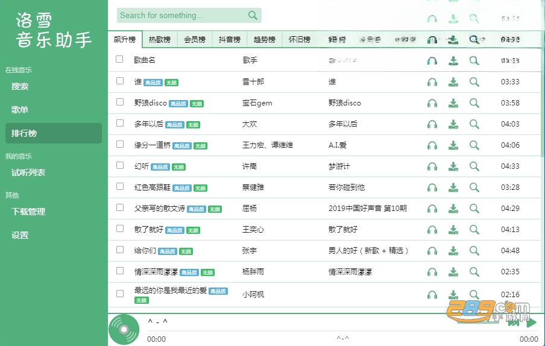
Task: Listen to 野狼disco with headphone icon
Action: click(432, 104)
